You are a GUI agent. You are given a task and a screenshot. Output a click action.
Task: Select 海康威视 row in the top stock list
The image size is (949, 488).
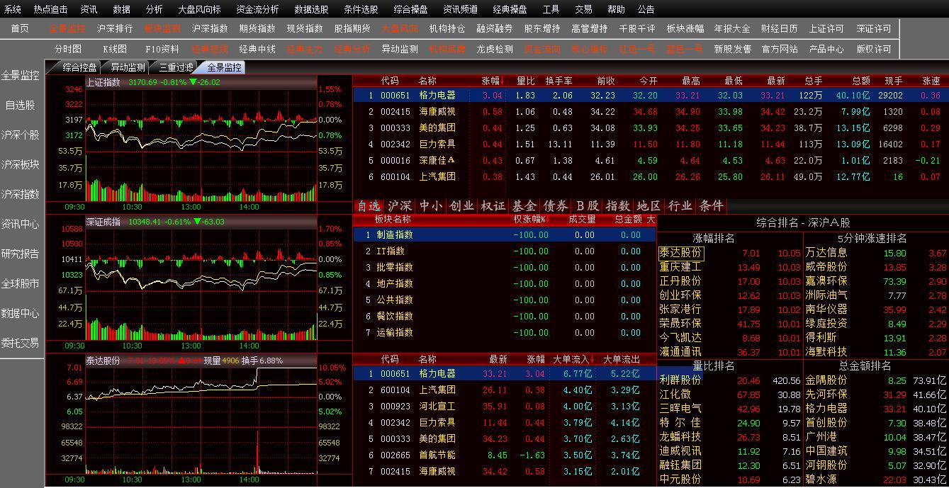(x=649, y=111)
